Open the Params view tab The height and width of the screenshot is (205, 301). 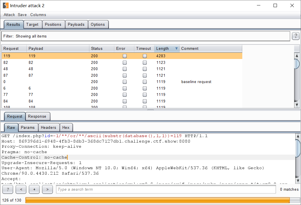[28, 127]
